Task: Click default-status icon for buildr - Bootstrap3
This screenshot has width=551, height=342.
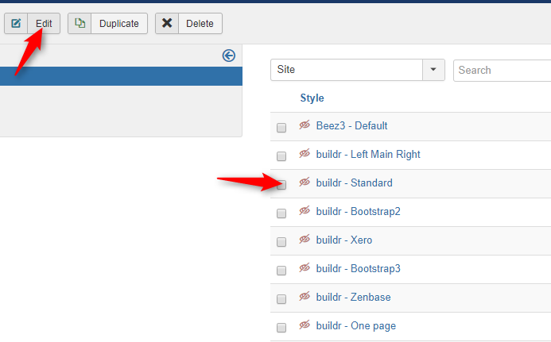Action: pyautogui.click(x=305, y=267)
